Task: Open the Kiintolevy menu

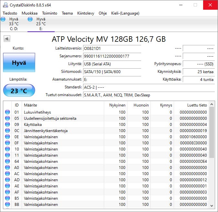Action: pos(86,13)
